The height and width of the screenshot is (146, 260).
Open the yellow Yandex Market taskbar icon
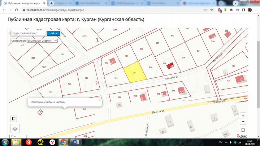coord(40,142)
